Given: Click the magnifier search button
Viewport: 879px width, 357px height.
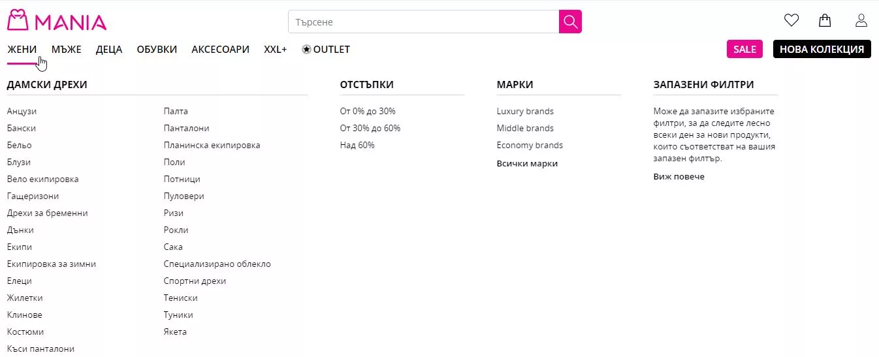Looking at the screenshot, I should pyautogui.click(x=570, y=22).
